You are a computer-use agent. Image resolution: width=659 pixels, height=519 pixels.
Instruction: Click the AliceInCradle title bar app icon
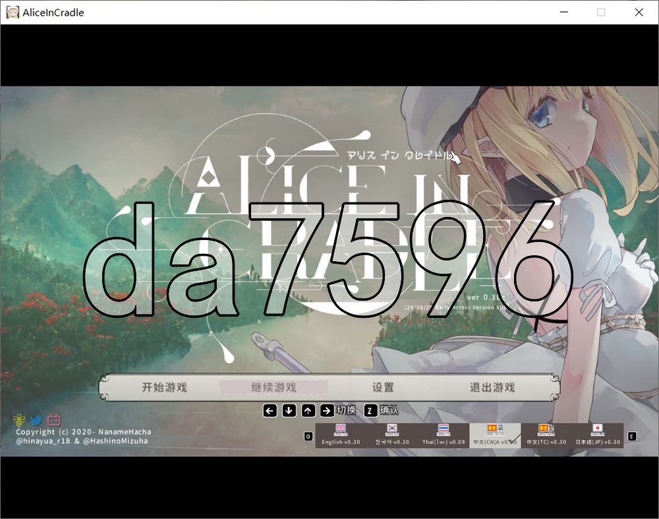coord(13,12)
